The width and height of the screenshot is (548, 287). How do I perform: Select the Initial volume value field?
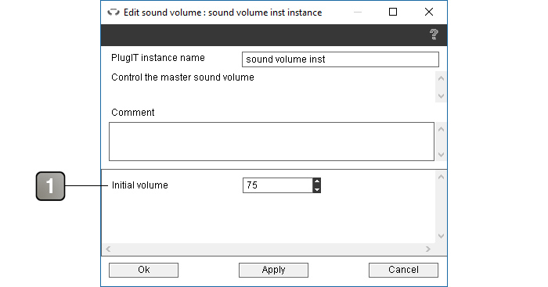[278, 185]
